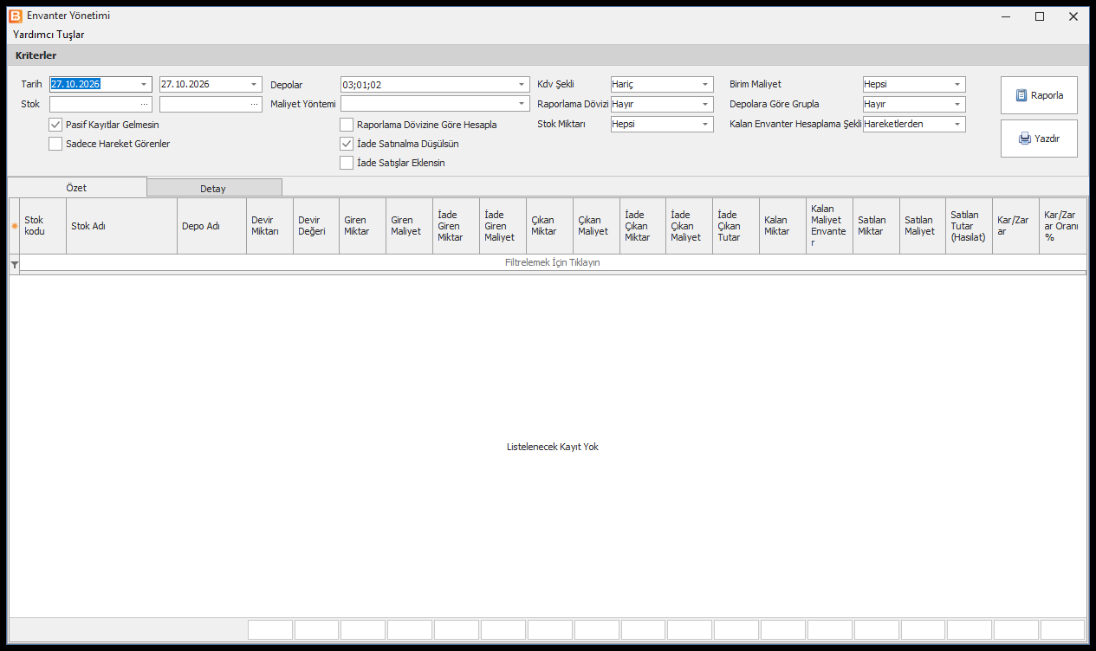Enable Sadece Hareket Görenler checkbox
Viewport: 1096px width, 651px height.
tap(56, 144)
